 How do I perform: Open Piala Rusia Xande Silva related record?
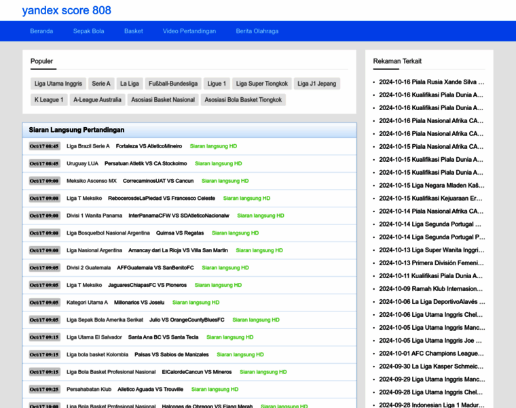[431, 82]
